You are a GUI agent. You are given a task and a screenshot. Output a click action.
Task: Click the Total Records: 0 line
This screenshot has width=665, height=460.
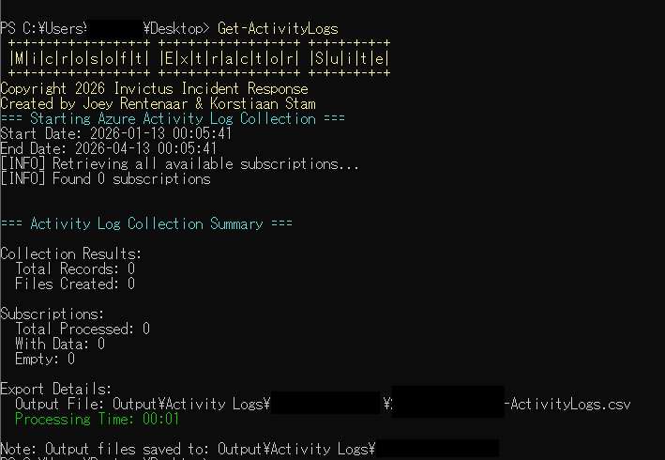(x=75, y=269)
